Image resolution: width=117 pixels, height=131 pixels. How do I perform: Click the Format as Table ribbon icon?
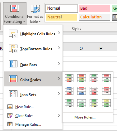(35, 9)
